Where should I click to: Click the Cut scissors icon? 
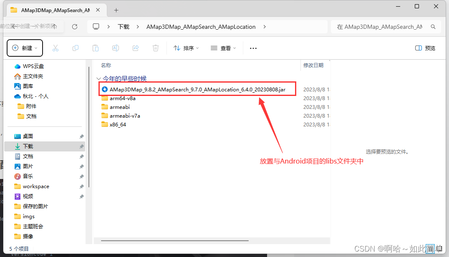coord(55,48)
